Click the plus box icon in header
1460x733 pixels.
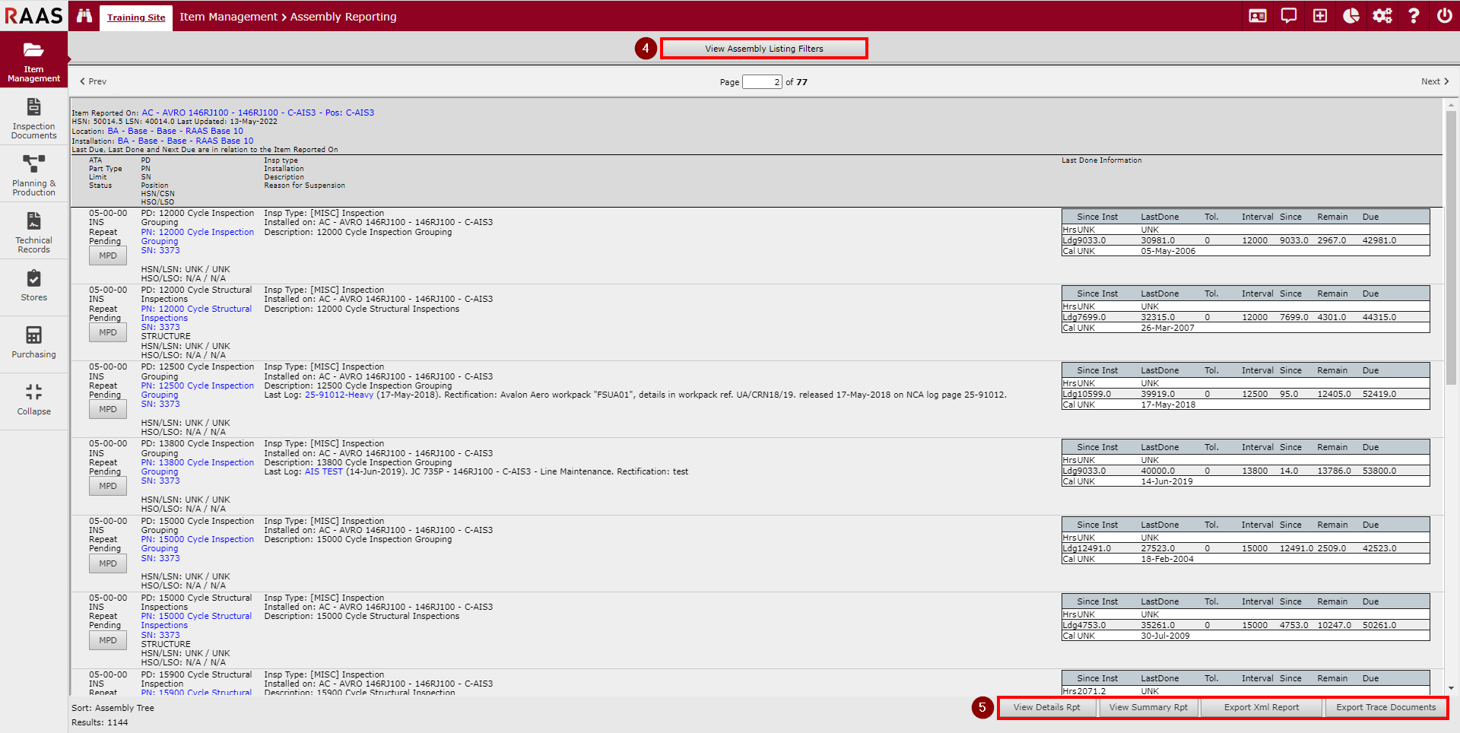tap(1320, 16)
